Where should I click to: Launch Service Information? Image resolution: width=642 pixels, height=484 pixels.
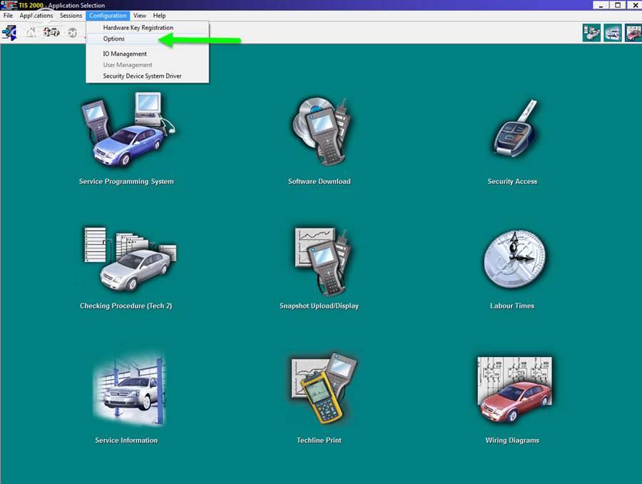pos(129,388)
